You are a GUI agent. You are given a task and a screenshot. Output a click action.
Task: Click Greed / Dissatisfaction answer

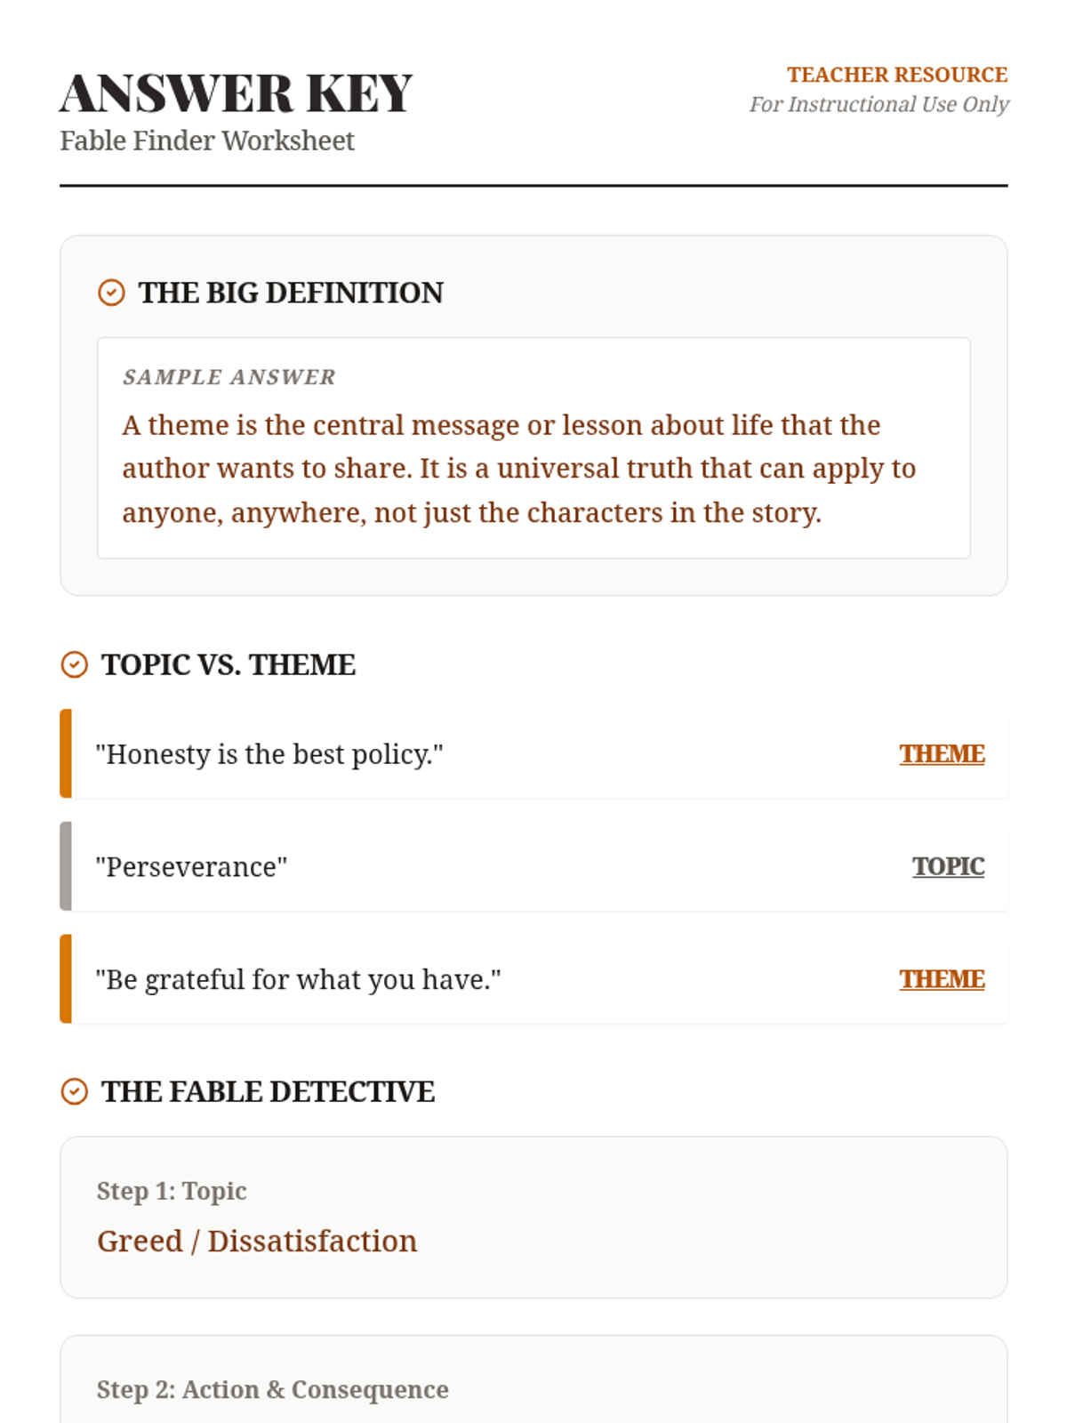[257, 1241]
